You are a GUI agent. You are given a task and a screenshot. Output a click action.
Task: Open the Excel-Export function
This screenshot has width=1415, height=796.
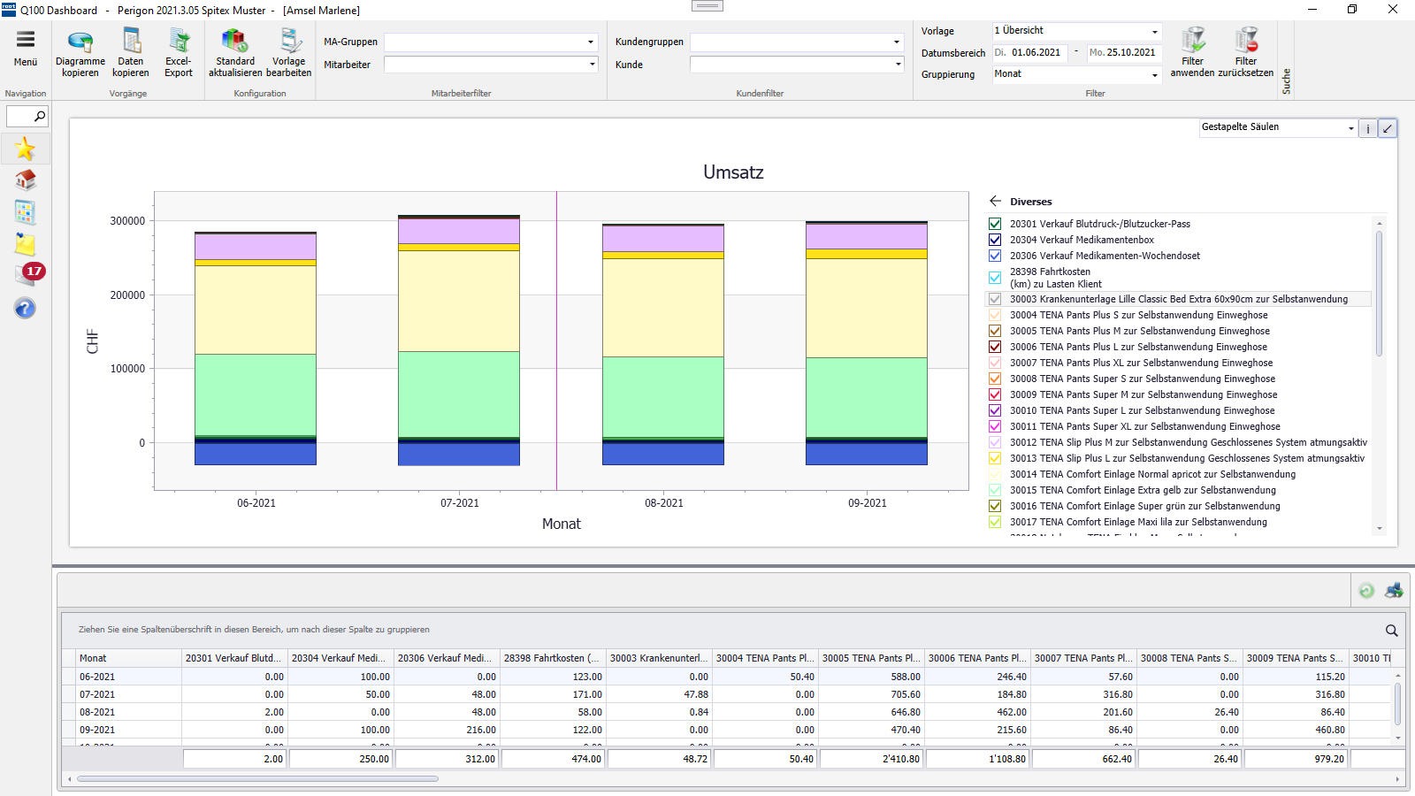point(178,51)
